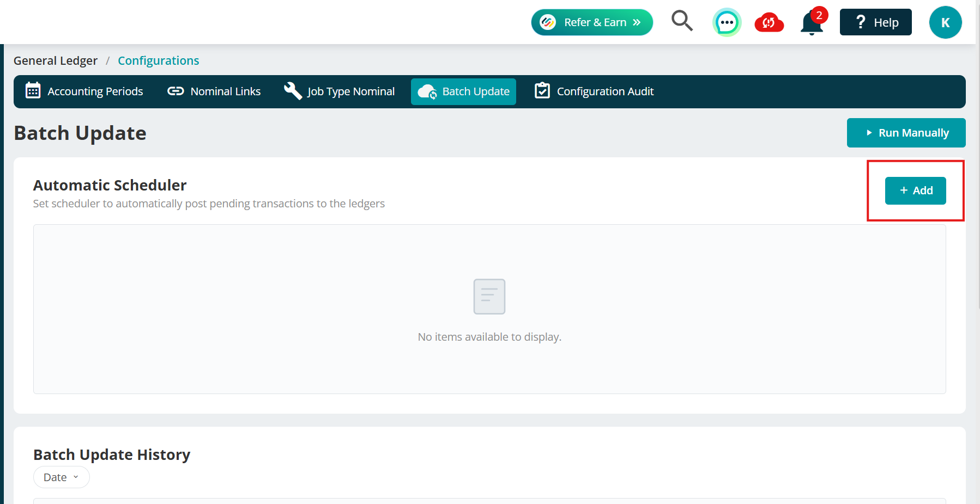Add a new automatic scheduler
This screenshot has height=504, width=980.
pyautogui.click(x=915, y=190)
